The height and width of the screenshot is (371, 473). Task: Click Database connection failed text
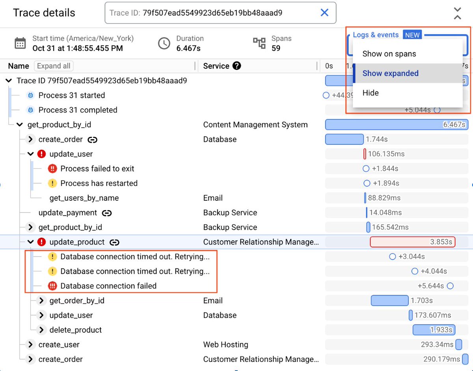(108, 286)
